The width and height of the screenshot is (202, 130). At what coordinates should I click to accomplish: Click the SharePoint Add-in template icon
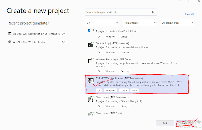click(x=91, y=30)
